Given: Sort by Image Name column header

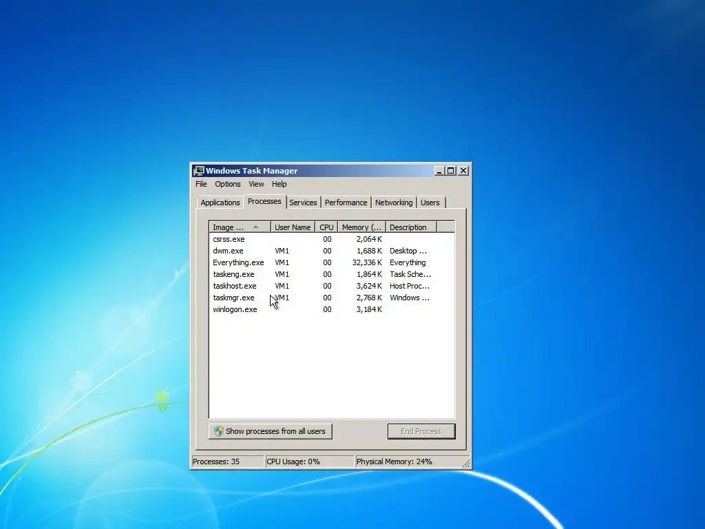Looking at the screenshot, I should click(240, 227).
